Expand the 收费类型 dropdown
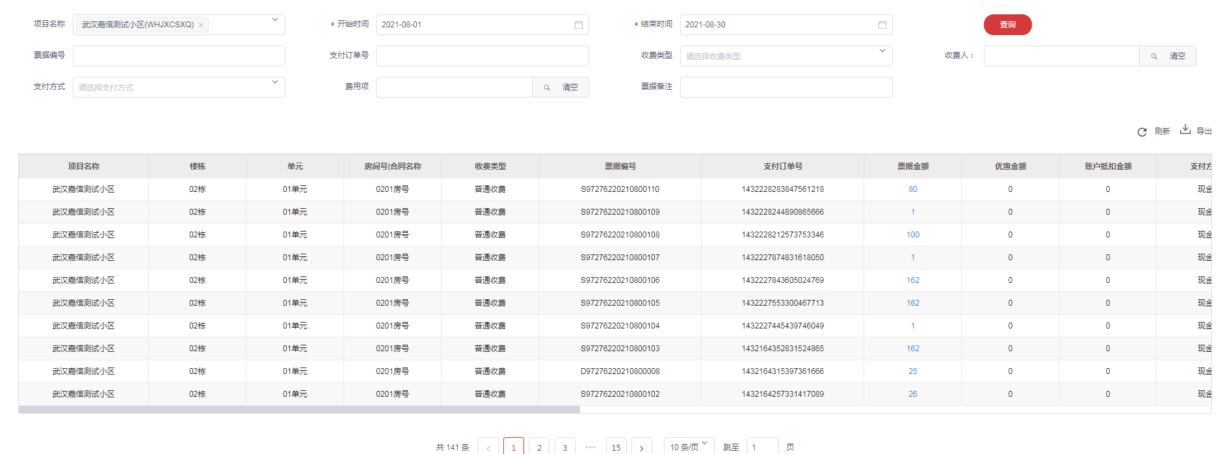The height and width of the screenshot is (454, 1229). (882, 51)
